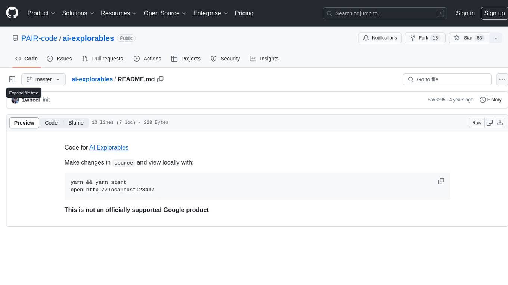
Task: Copy the yarn code snippet
Action: coord(441,181)
